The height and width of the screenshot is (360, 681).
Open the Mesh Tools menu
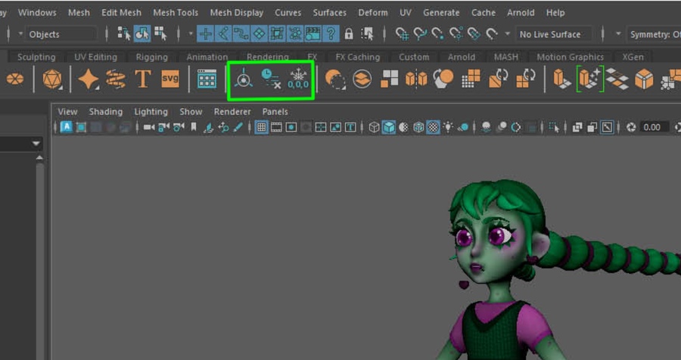pos(176,13)
